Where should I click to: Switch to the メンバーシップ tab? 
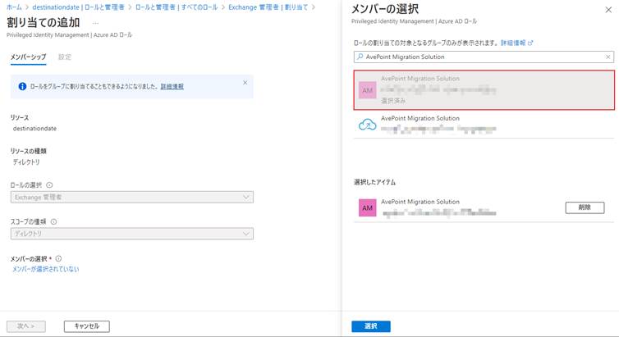click(28, 57)
